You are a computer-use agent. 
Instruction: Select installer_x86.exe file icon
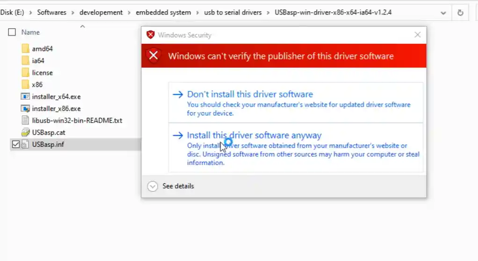click(x=25, y=109)
